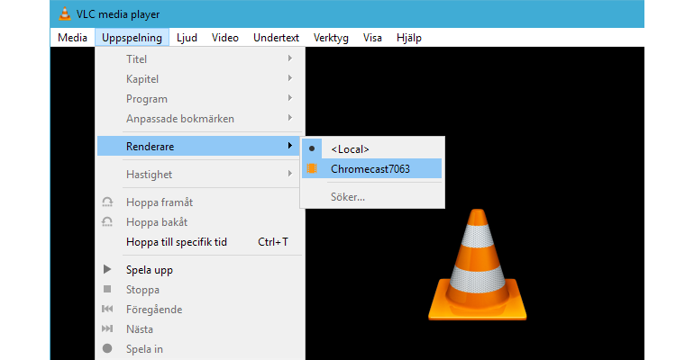
Task: Click the large VLC cone in video area
Action: (x=477, y=264)
